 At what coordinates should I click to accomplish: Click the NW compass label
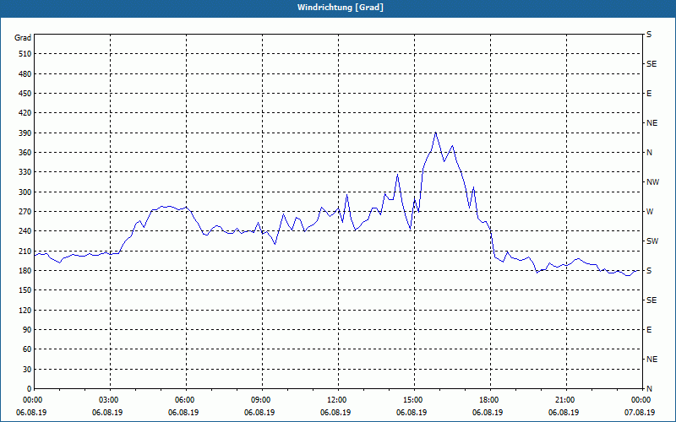pos(652,182)
